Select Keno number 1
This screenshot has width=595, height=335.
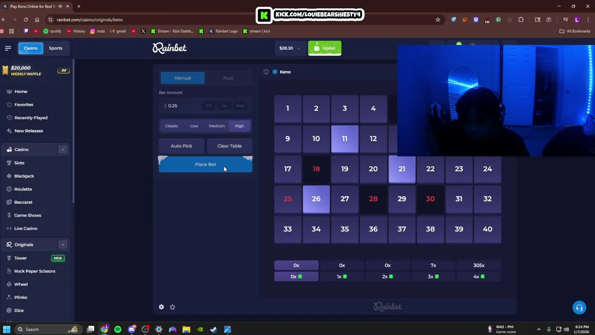[x=287, y=108]
